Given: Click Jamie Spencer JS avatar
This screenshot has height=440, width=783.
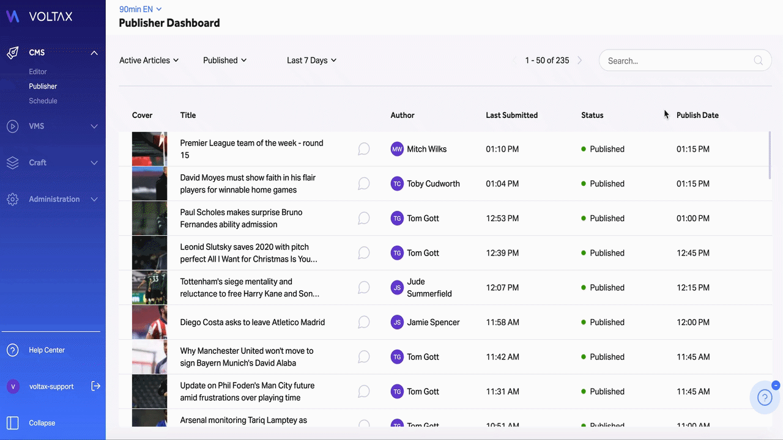Looking at the screenshot, I should pos(397,322).
